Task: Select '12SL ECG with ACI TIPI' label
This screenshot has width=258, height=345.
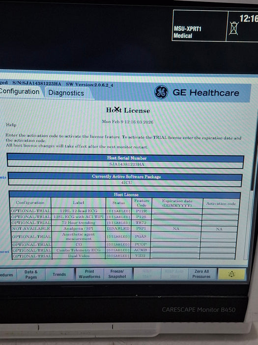Action: 79,217
